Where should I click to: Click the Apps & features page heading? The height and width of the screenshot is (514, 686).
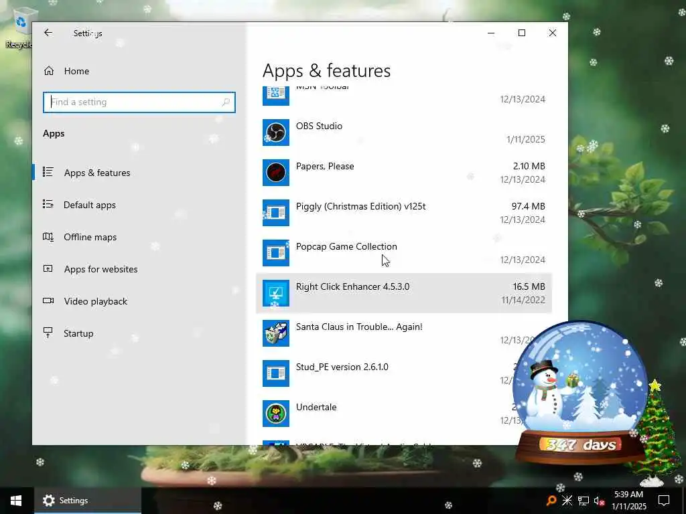pos(326,70)
